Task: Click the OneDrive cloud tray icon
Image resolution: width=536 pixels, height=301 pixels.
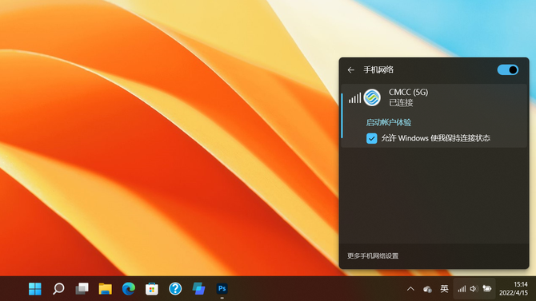Action: pos(427,289)
